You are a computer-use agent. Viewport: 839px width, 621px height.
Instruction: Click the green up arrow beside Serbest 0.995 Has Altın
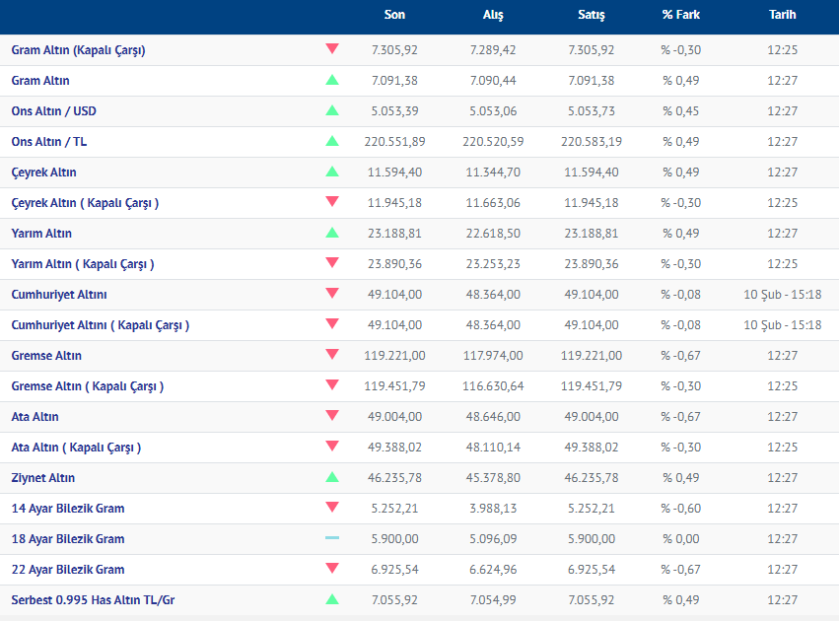[331, 599]
